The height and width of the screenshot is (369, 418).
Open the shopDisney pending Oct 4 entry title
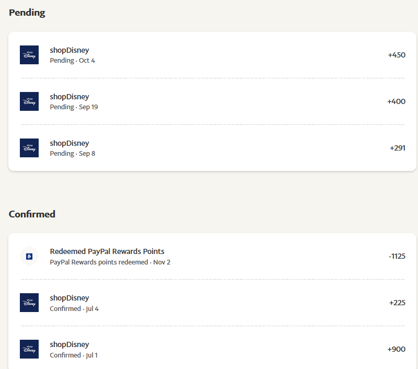69,51
